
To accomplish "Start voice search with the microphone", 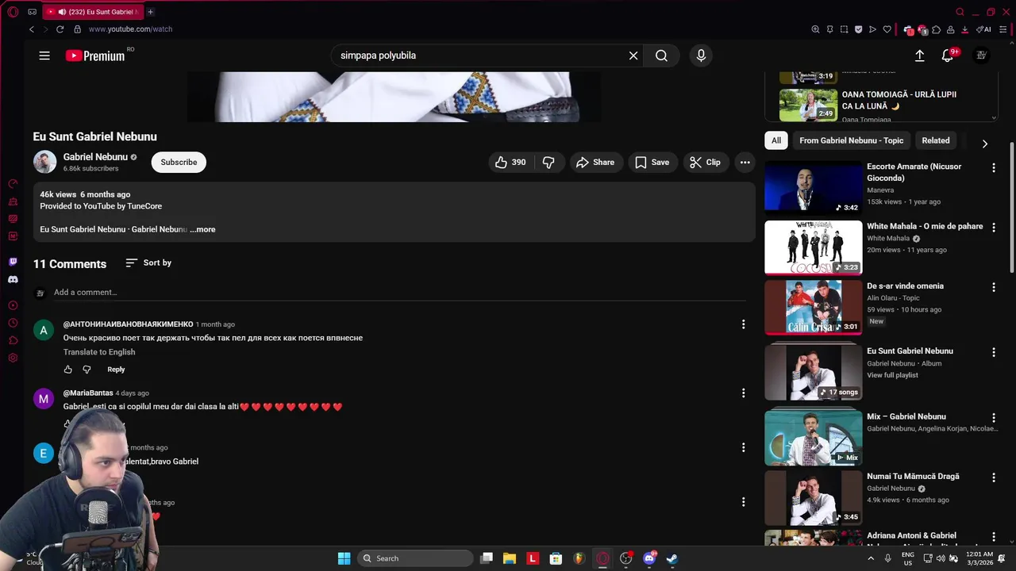I will (x=701, y=56).
